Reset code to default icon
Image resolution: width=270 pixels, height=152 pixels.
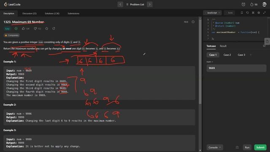[248, 13]
